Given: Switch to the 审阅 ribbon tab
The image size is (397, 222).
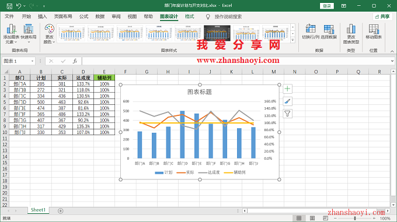Looking at the screenshot, I should 116,16.
